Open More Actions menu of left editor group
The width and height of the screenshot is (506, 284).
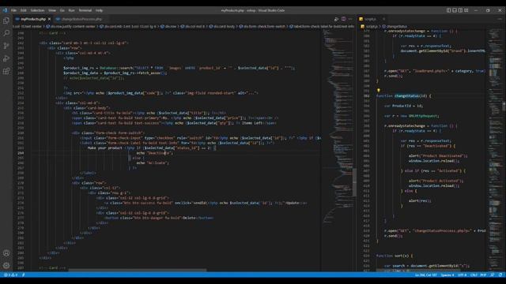(350, 19)
